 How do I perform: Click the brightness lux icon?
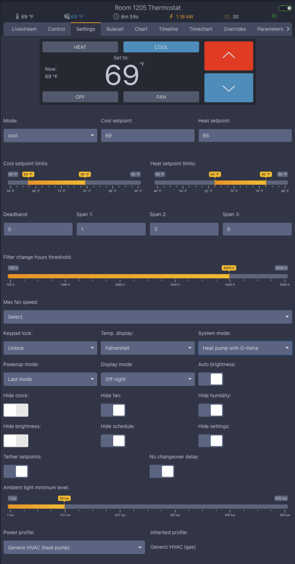point(227,17)
